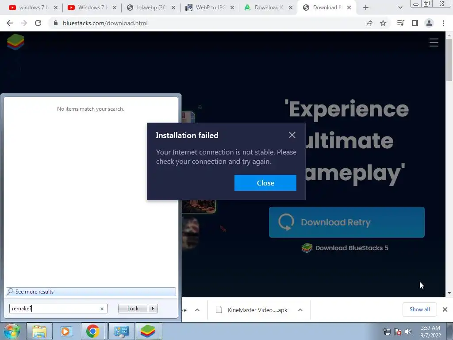
Task: Click Show all downloads
Action: pyautogui.click(x=419, y=309)
